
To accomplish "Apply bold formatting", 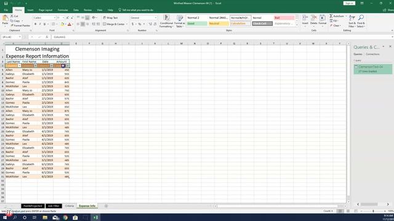I will click(36, 25).
